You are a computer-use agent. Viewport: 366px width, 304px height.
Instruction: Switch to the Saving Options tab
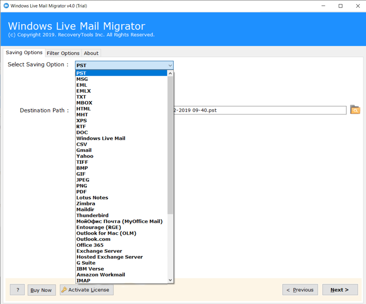pyautogui.click(x=24, y=52)
